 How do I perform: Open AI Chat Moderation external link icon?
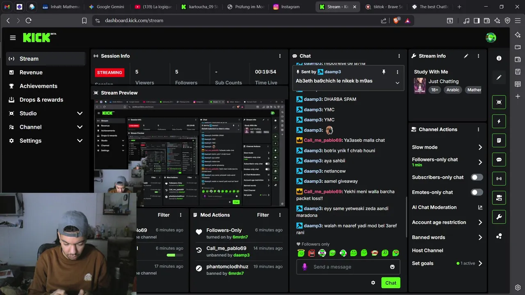[x=480, y=207]
